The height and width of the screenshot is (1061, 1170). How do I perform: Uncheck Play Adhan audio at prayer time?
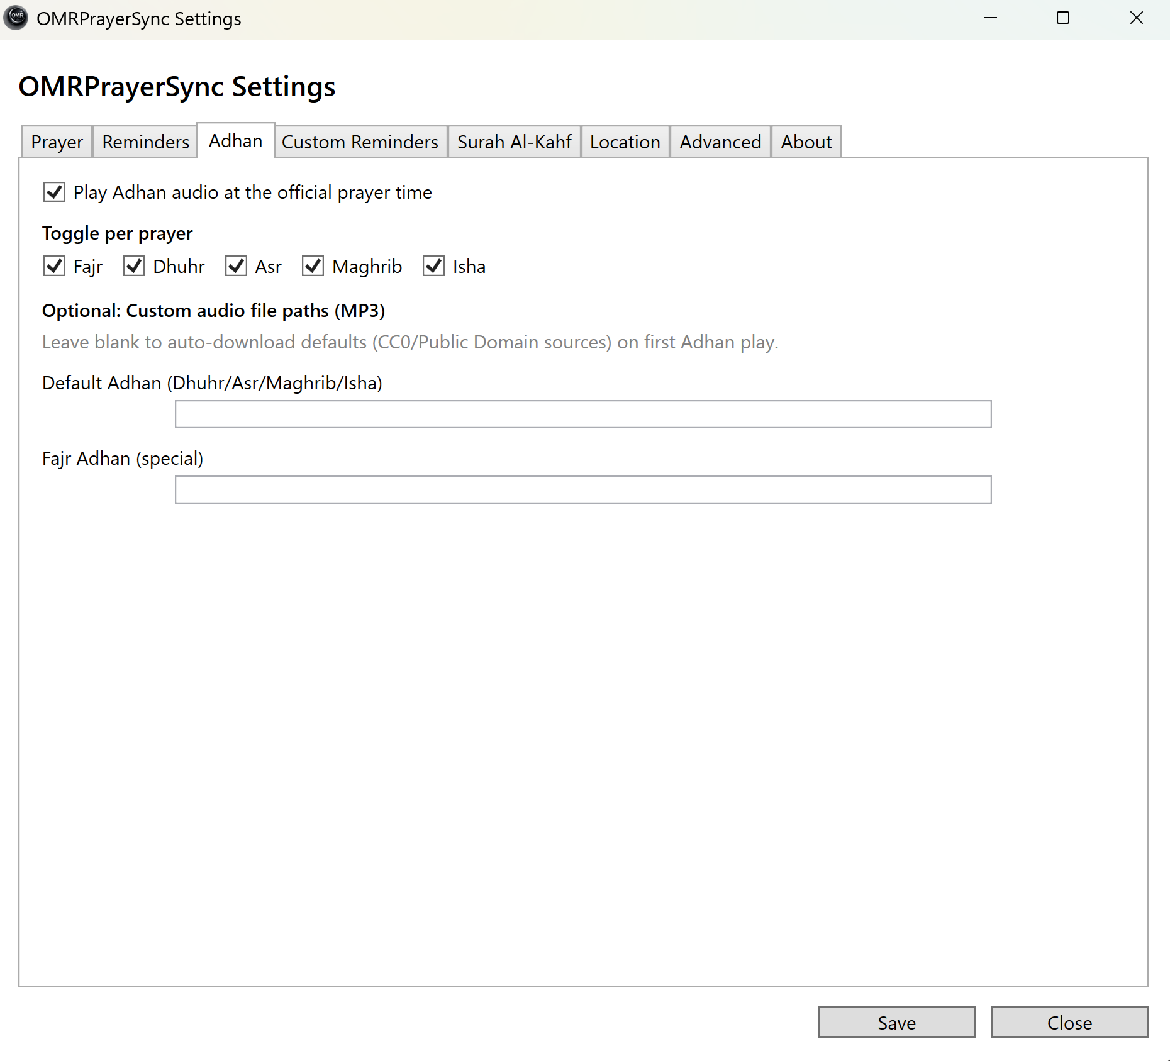coord(54,192)
